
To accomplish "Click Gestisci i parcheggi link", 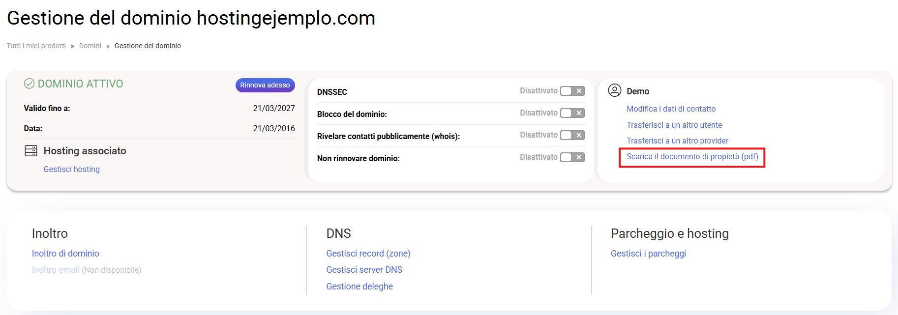I will tap(648, 254).
